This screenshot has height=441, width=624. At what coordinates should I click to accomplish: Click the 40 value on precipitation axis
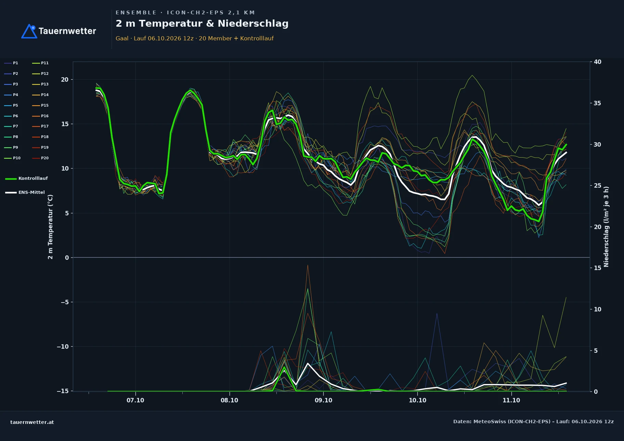[597, 62]
